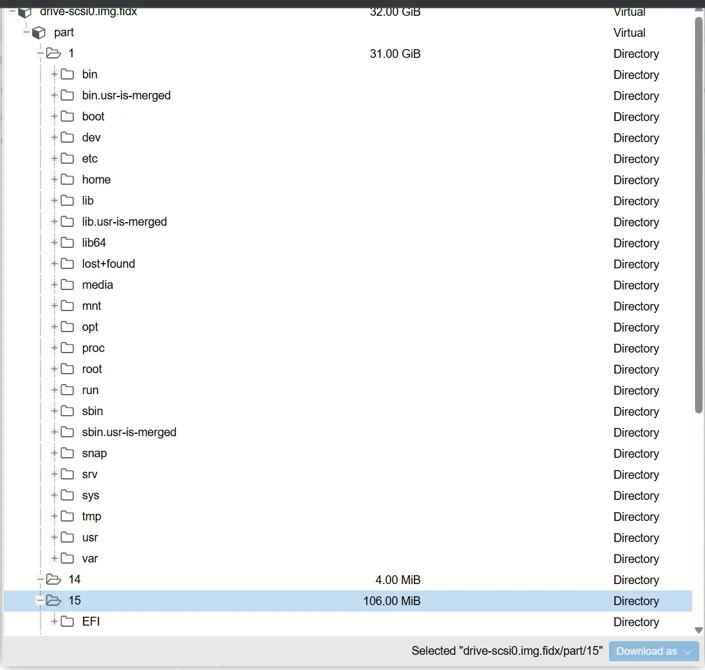Collapse partition 1 tree
Viewport: 705px width, 670px height.
coord(40,53)
